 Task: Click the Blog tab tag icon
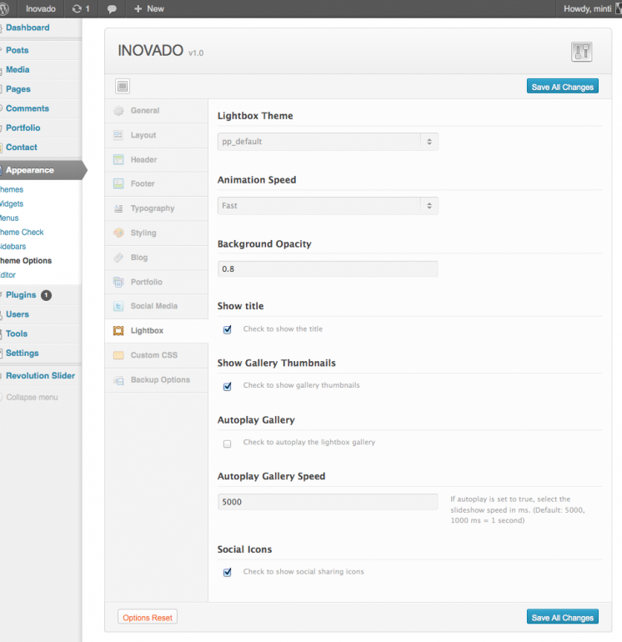pos(118,258)
